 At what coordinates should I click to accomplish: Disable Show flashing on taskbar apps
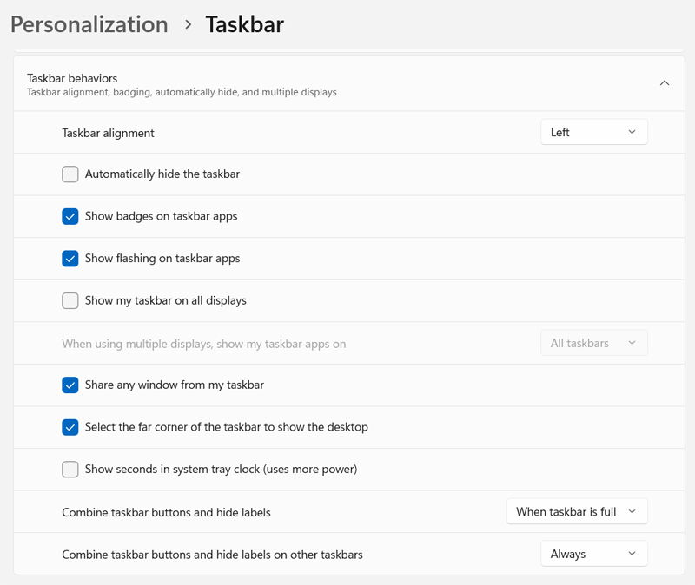tap(70, 259)
